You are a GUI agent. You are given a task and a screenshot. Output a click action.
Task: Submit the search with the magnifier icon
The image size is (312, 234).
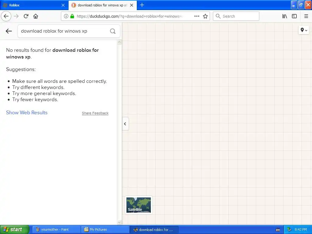pos(113,31)
